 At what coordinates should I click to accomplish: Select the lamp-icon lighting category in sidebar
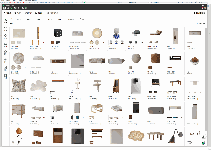tap(6, 36)
